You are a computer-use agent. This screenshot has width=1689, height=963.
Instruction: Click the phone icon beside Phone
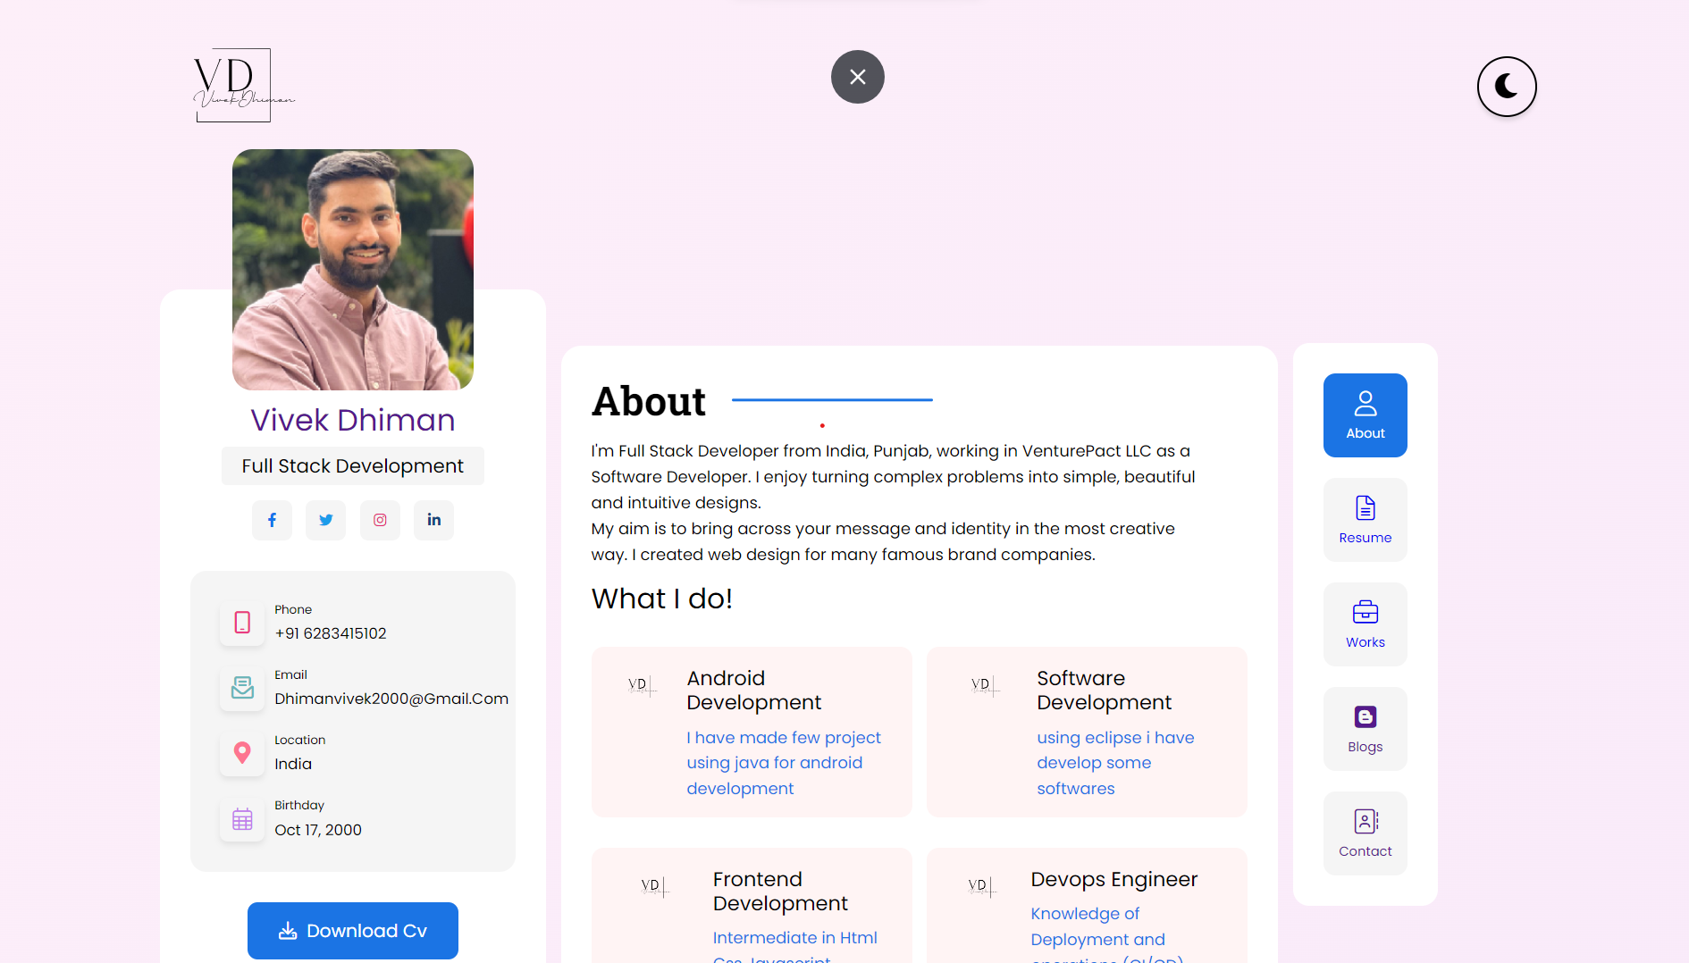[242, 623]
